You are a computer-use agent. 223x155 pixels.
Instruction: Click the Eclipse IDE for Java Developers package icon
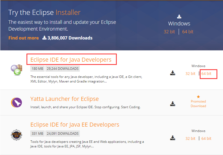tap(16, 70)
